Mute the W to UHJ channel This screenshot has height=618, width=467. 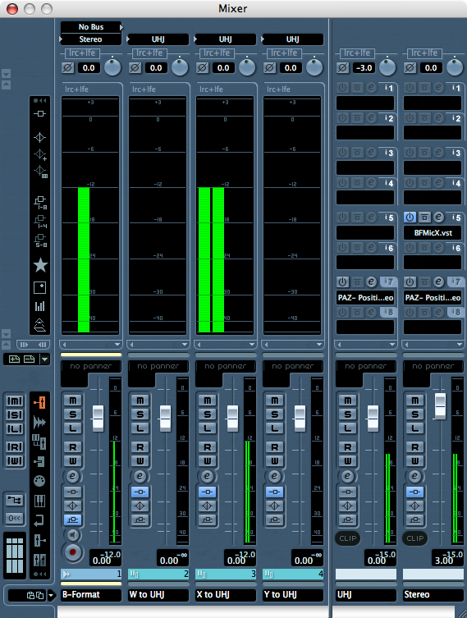140,401
